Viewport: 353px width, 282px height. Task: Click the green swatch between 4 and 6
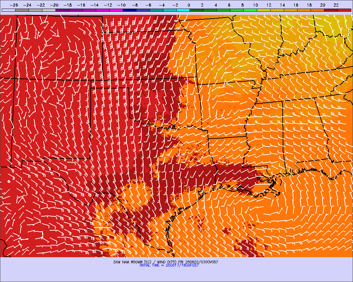(x=223, y=10)
